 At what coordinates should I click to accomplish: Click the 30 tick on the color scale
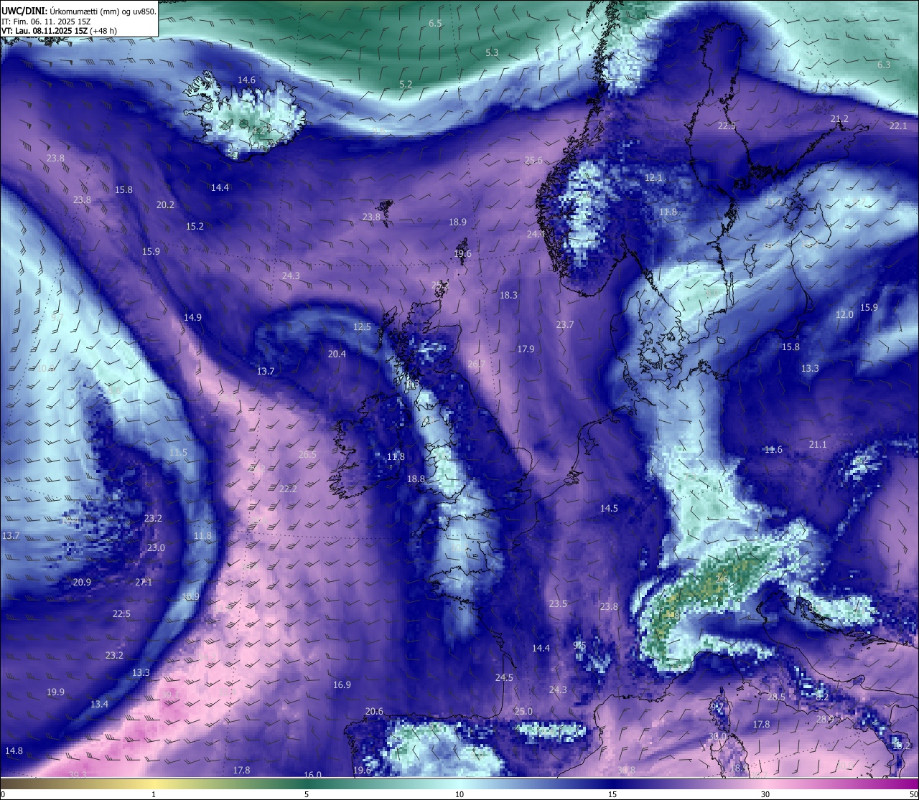(x=765, y=794)
